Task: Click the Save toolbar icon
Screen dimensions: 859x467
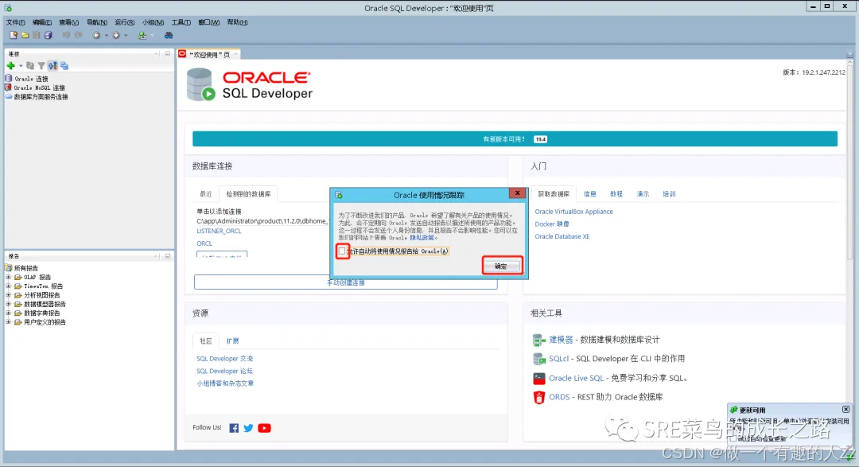Action: tap(36, 35)
